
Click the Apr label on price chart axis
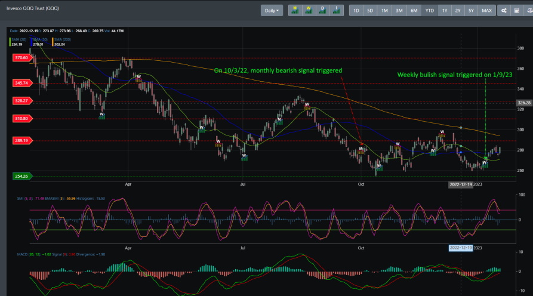128,184
